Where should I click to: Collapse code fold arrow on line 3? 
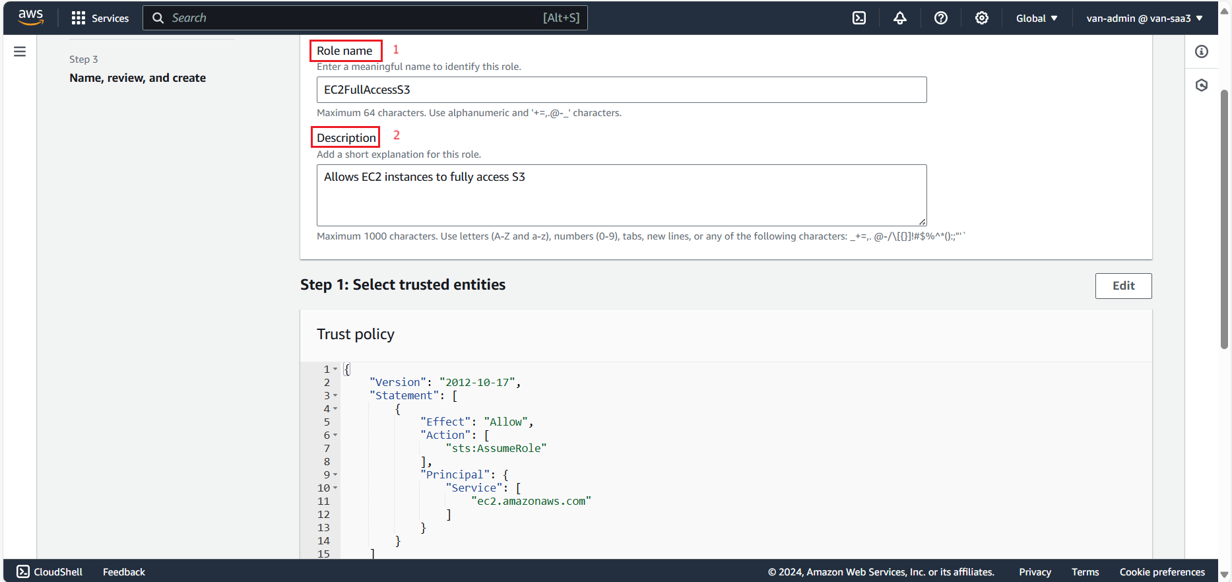tap(335, 395)
